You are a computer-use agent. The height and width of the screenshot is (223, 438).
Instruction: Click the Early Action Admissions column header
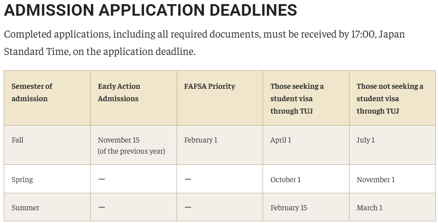click(119, 92)
